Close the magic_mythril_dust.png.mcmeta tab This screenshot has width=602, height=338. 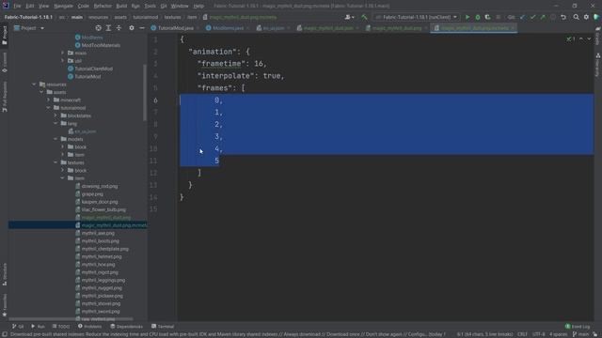click(x=514, y=28)
